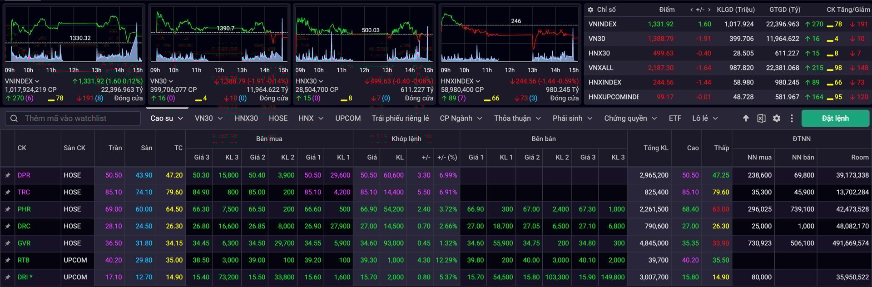Screen dimensions: 872x287
Task: Click the search magnifier in watchlist box
Action: click(x=14, y=119)
